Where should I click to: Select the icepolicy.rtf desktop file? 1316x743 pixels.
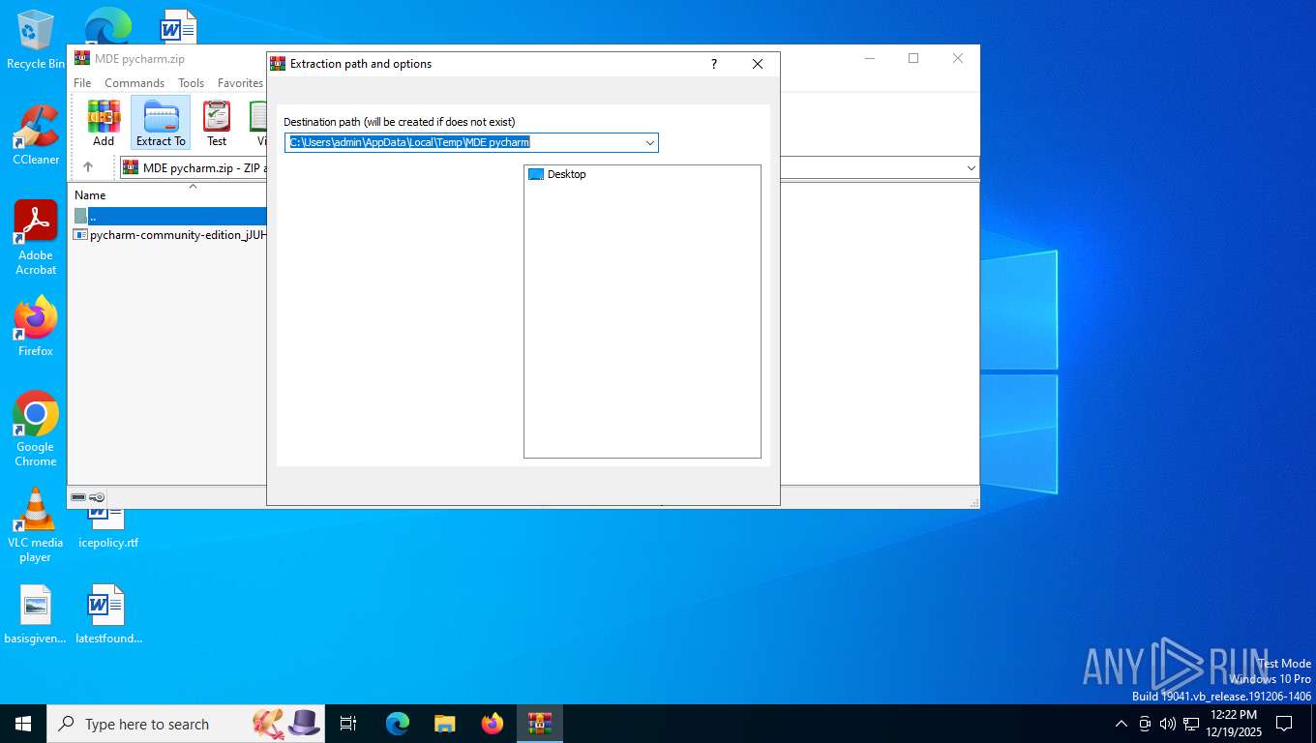coord(108,527)
